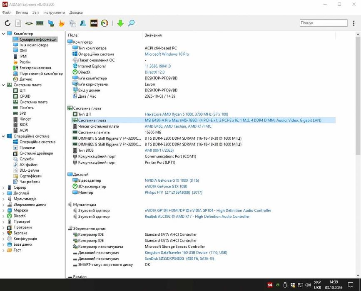
Task: Click the user profile toolbar icon
Action: (x=83, y=23)
